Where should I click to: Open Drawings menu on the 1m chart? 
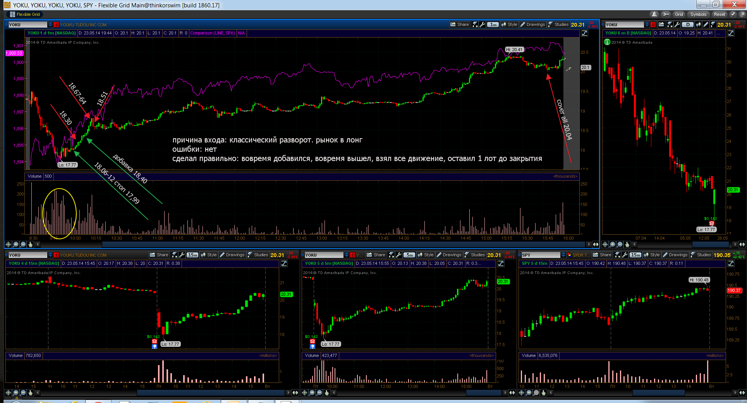[x=532, y=24]
